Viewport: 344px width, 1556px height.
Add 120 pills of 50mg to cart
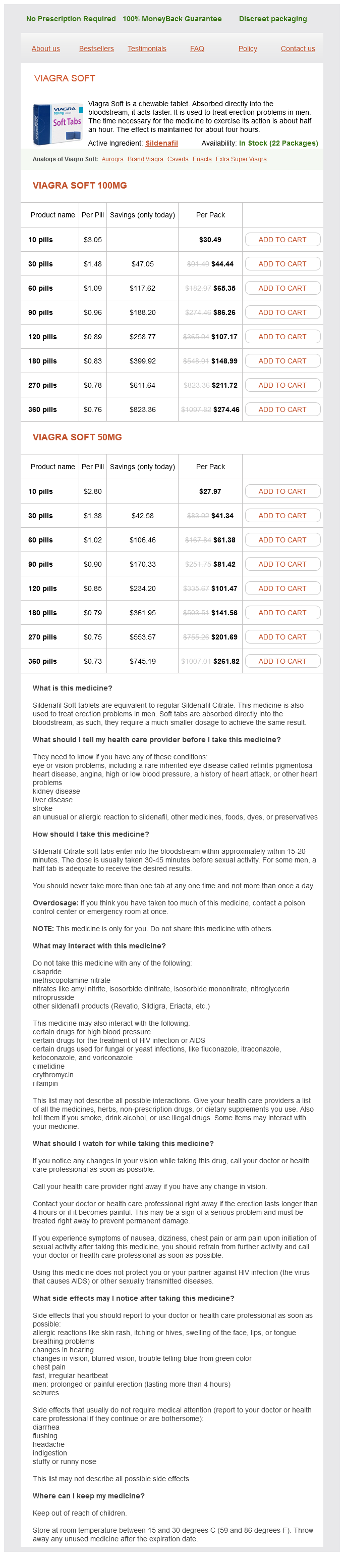coord(282,588)
